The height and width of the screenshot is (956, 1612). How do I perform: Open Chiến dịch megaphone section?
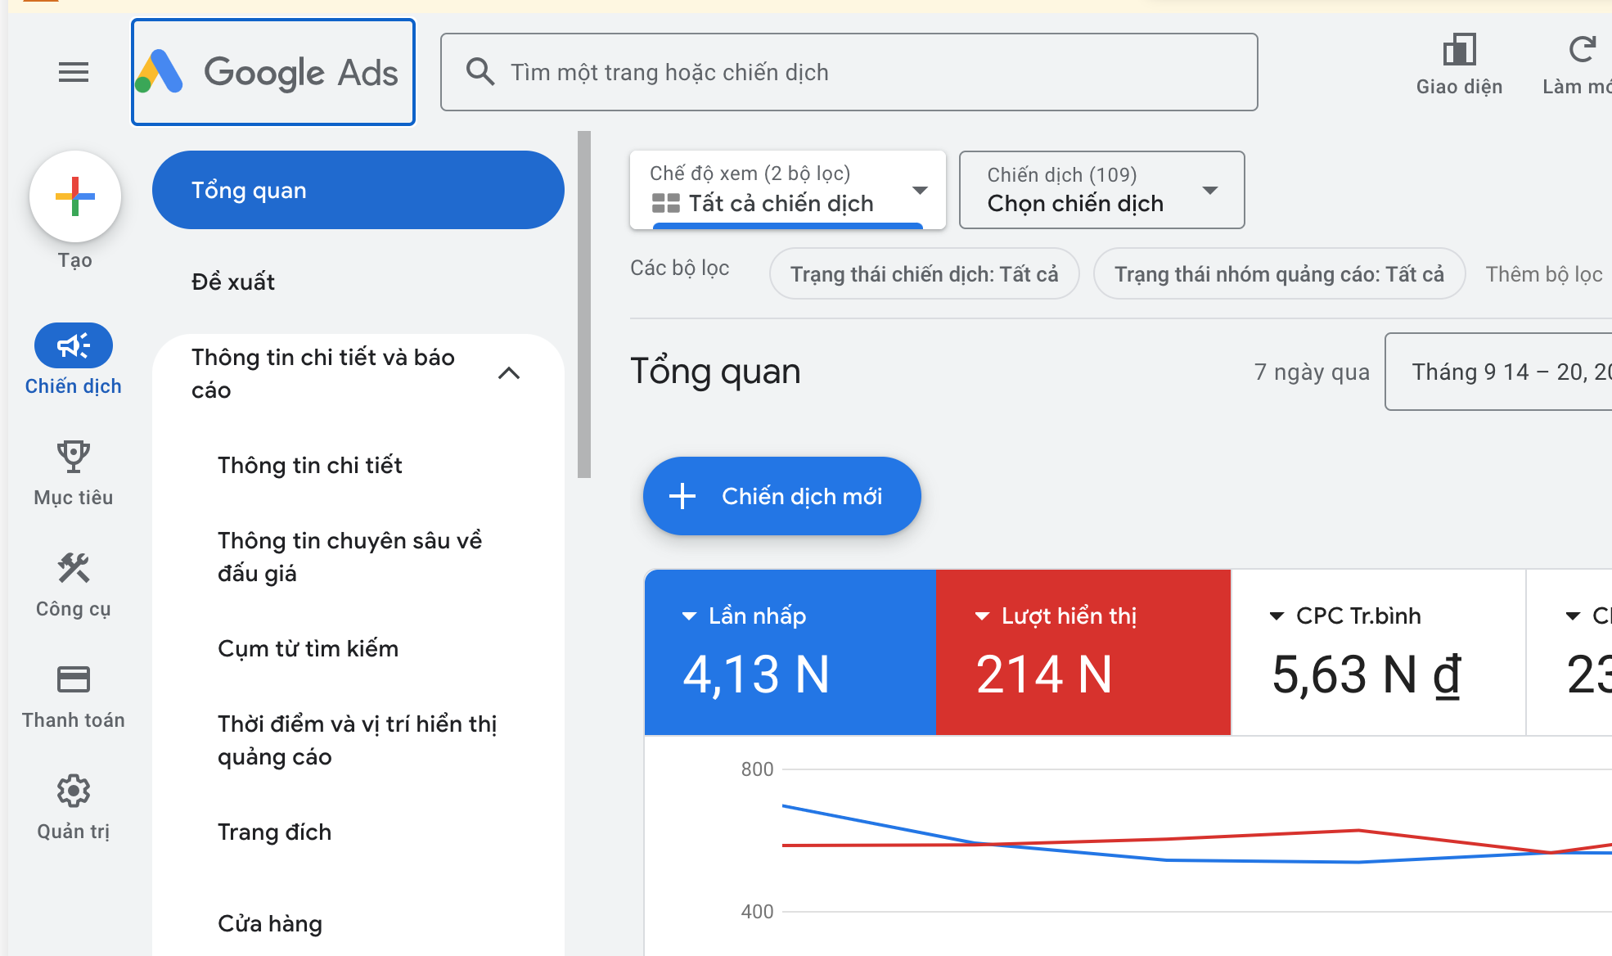point(74,346)
